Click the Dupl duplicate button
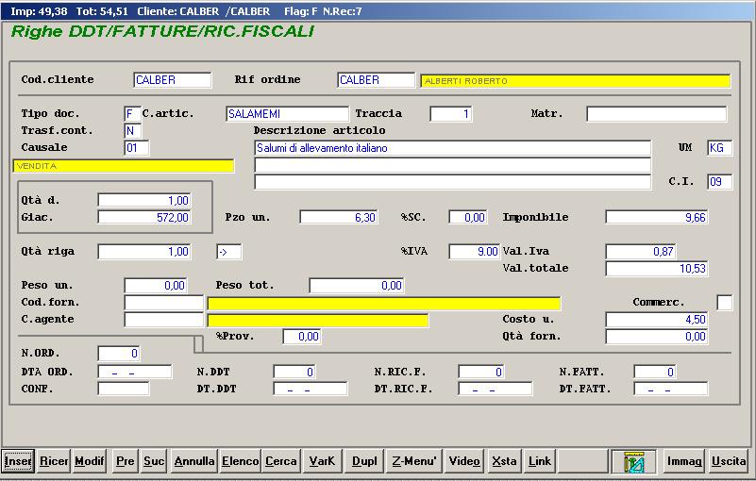 364,461
